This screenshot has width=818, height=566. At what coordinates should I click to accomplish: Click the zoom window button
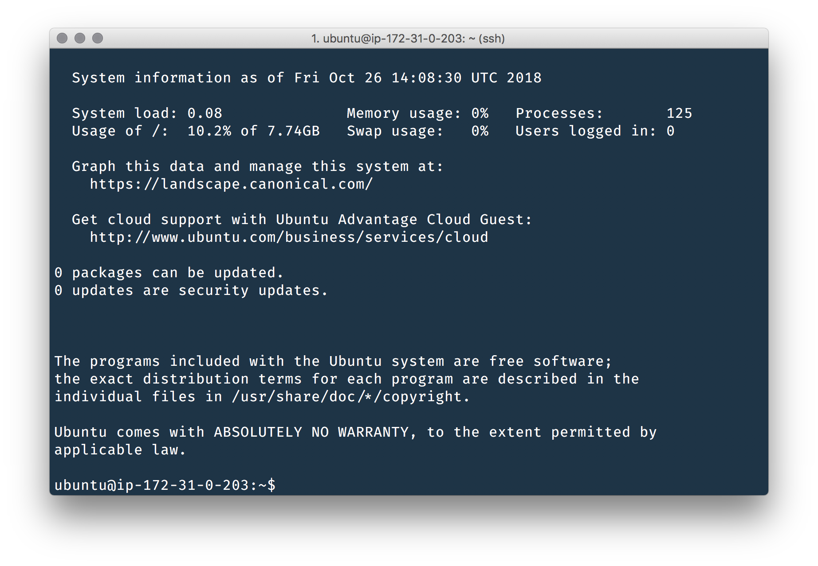pos(98,38)
